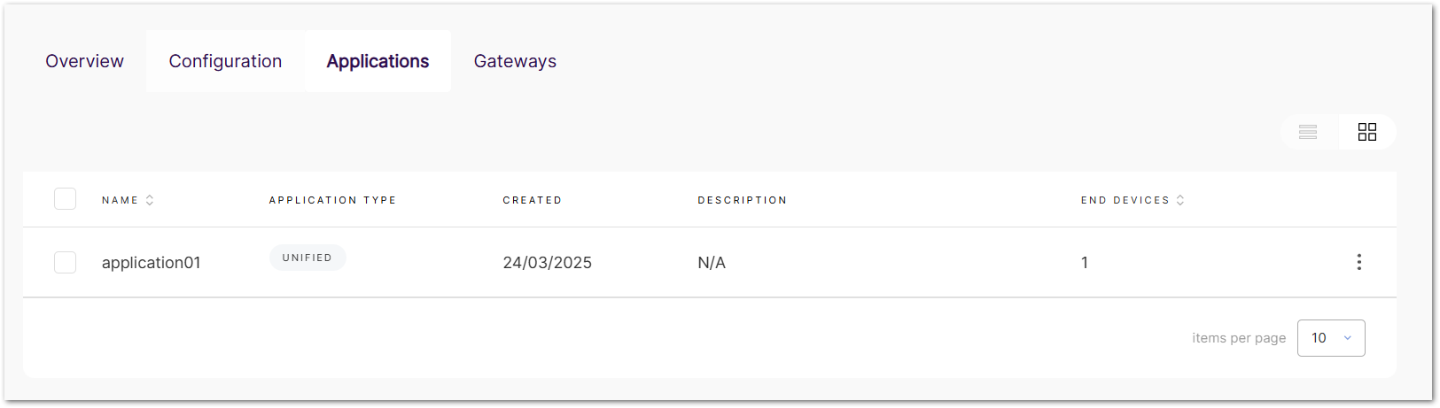Screen dimensions: 1440x408
Task: Tick the select-all checkbox in table header
Action: coord(65,199)
